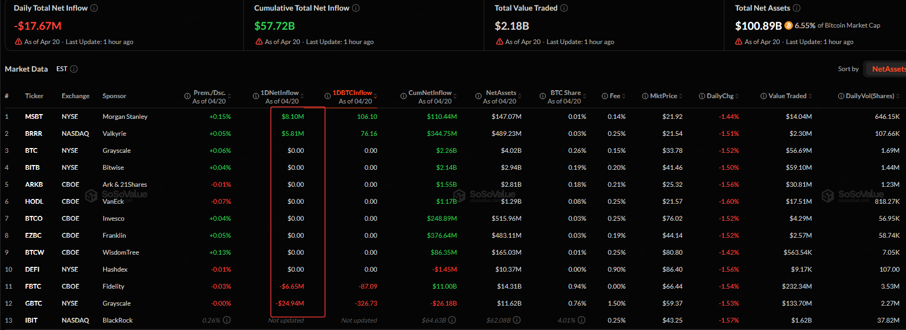Click info icon beside IBIT $64.63B cumulative inflow
The width and height of the screenshot is (906, 330).
452,320
